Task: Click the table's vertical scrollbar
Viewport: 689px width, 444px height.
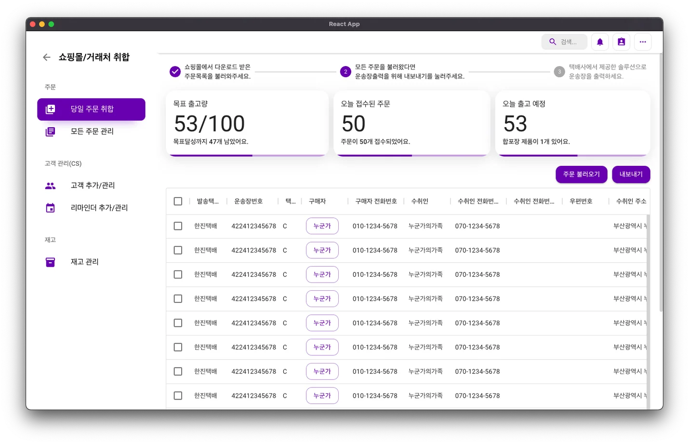Action: pos(648,312)
